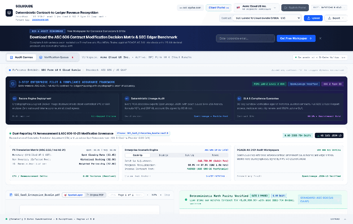The width and height of the screenshot is (353, 224).
Task: Click the blue dot beside Reference Exhibit
Action: pos(10,70)
